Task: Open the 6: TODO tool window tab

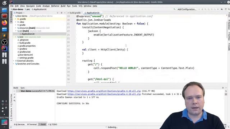Action: (x=53, y=124)
